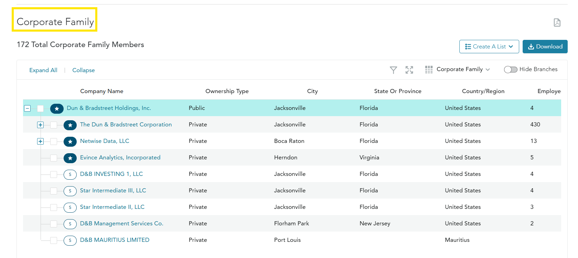Toggle the Hide Branches switch
578x258 pixels.
click(x=511, y=69)
